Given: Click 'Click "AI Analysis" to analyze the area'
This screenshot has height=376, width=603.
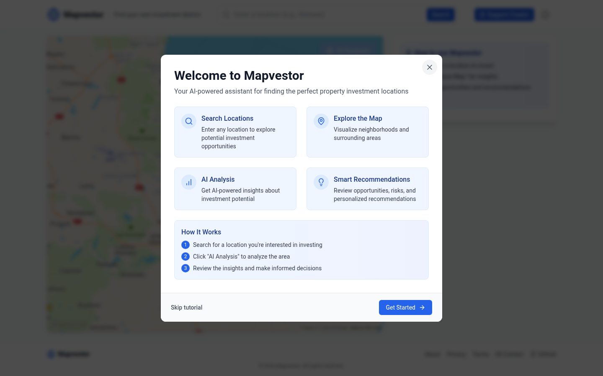Looking at the screenshot, I should [x=241, y=257].
